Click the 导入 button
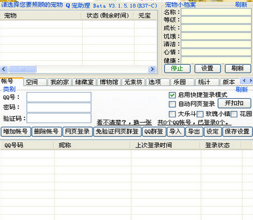This screenshot has width=253, height=220. 175,131
